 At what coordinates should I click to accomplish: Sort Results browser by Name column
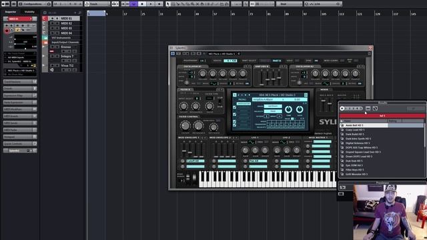[364, 121]
